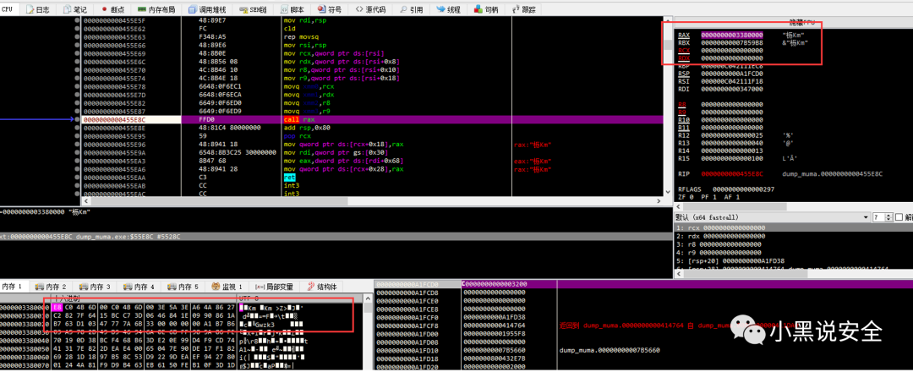Image resolution: width=913 pixels, height=372 pixels.
Task: Tick the checkbox beside the argument count box
Action: click(x=899, y=217)
